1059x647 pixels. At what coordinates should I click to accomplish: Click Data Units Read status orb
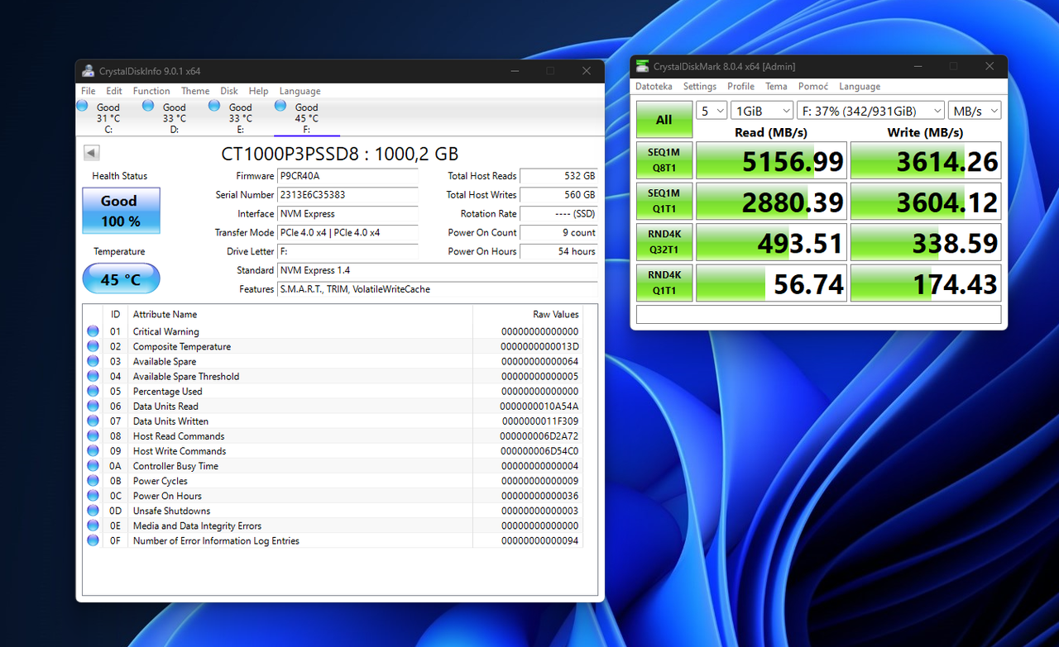point(93,406)
